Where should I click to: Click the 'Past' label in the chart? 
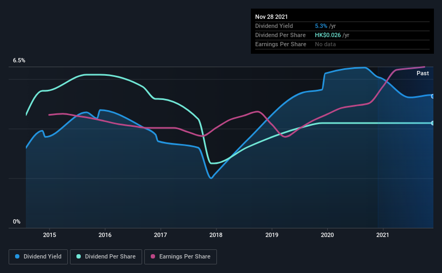(423, 73)
